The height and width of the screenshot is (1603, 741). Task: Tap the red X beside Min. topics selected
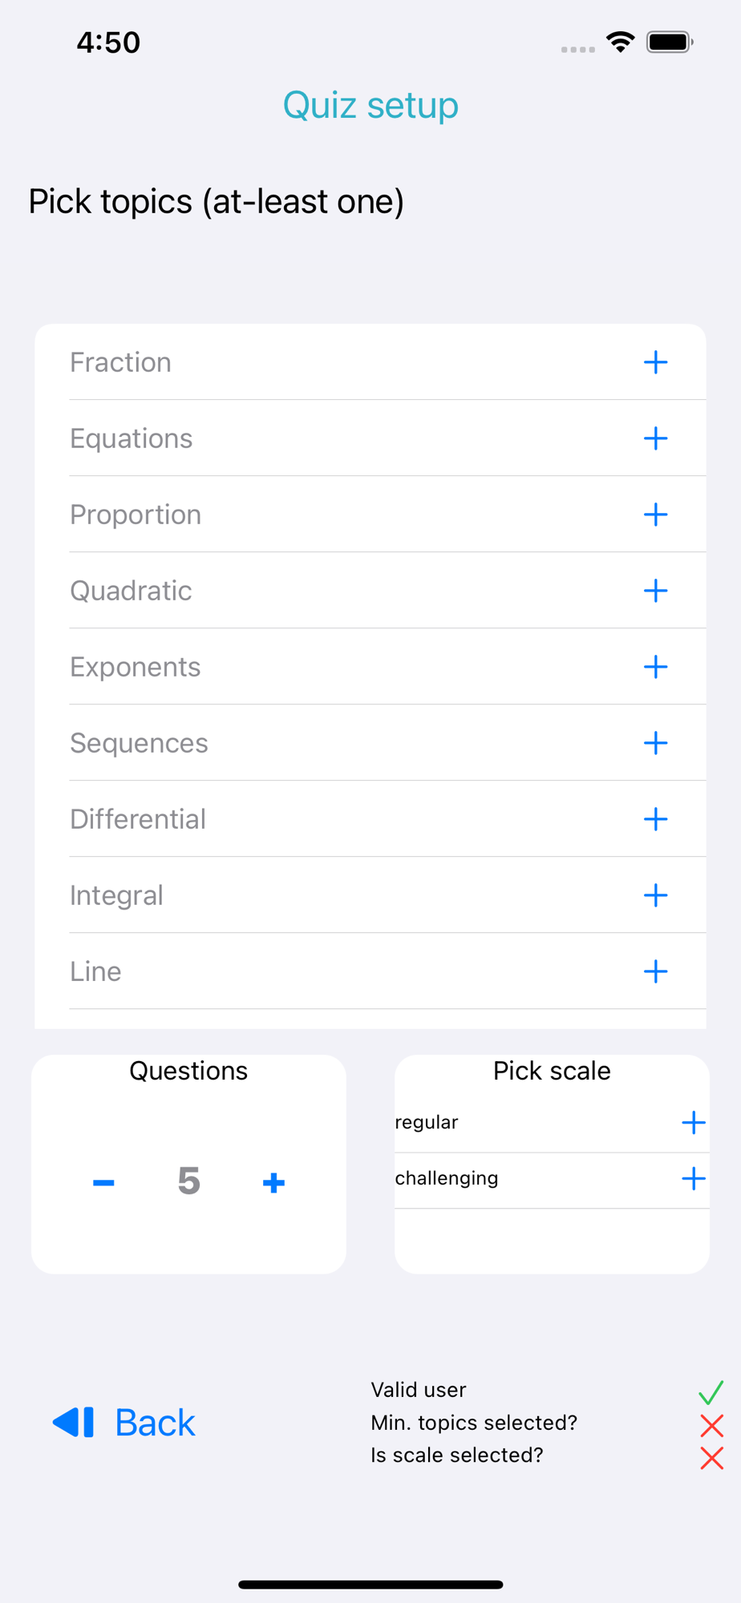[711, 1426]
